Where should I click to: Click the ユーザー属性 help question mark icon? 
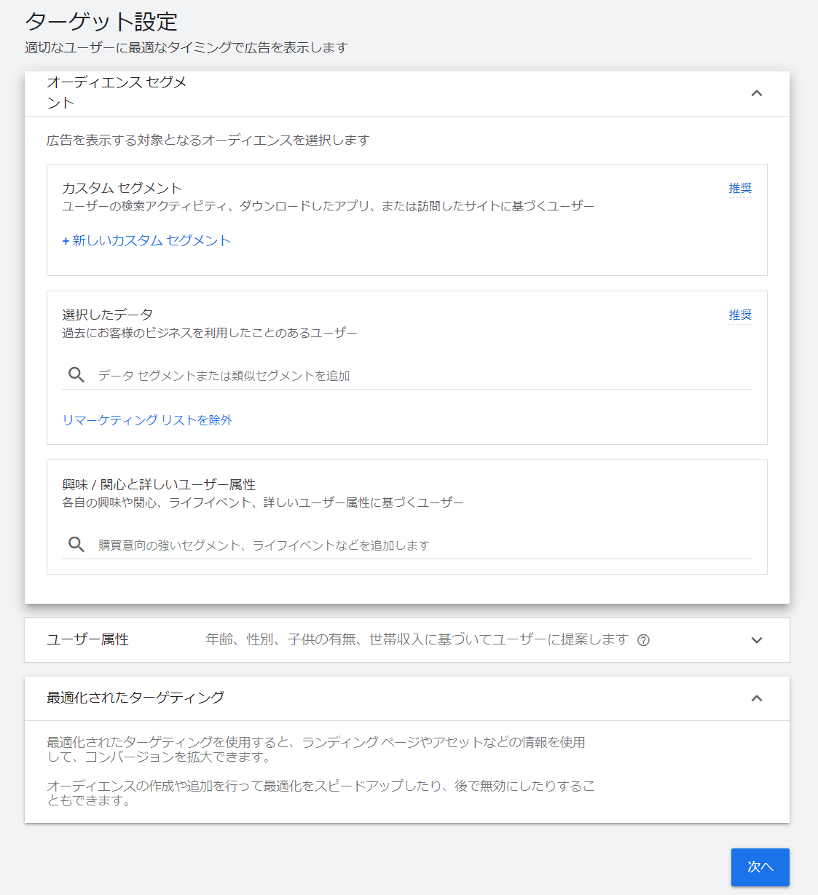tap(643, 640)
